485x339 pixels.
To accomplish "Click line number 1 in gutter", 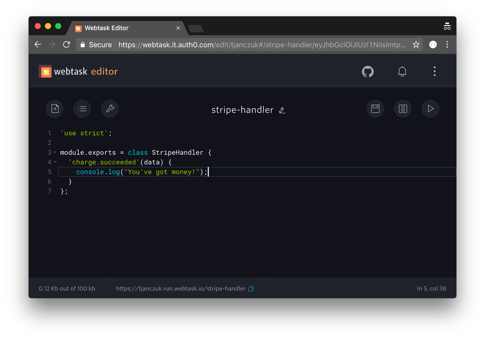I will pos(50,133).
